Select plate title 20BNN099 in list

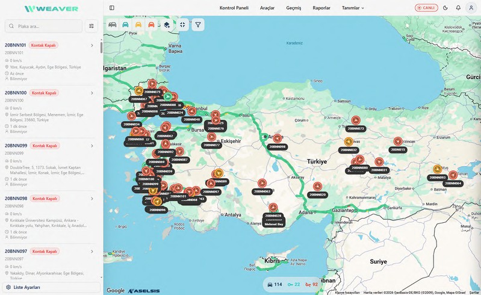[16, 146]
